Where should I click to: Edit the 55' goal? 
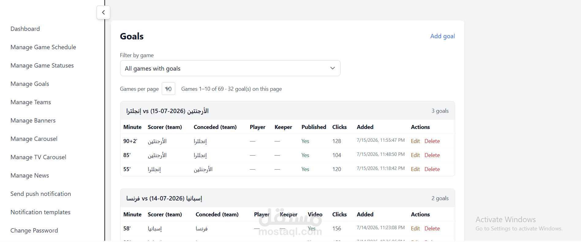click(x=415, y=169)
